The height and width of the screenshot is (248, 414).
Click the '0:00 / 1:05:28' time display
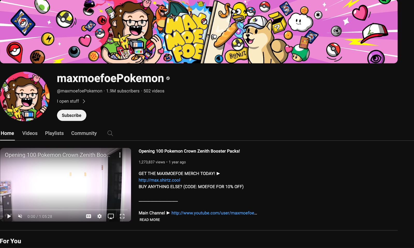tap(40, 217)
